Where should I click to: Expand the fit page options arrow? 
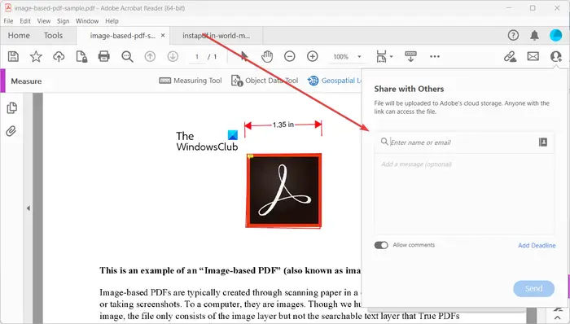392,57
